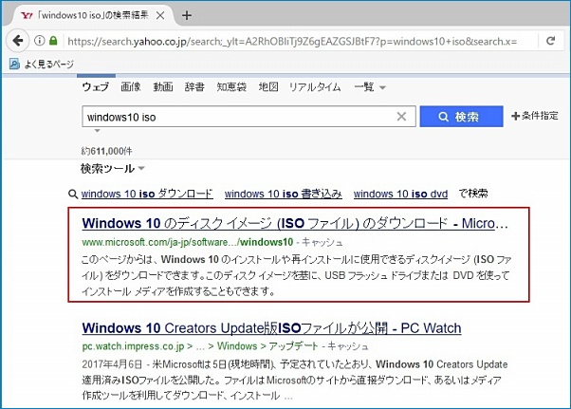Switch to 動画 video search tab

163,87
